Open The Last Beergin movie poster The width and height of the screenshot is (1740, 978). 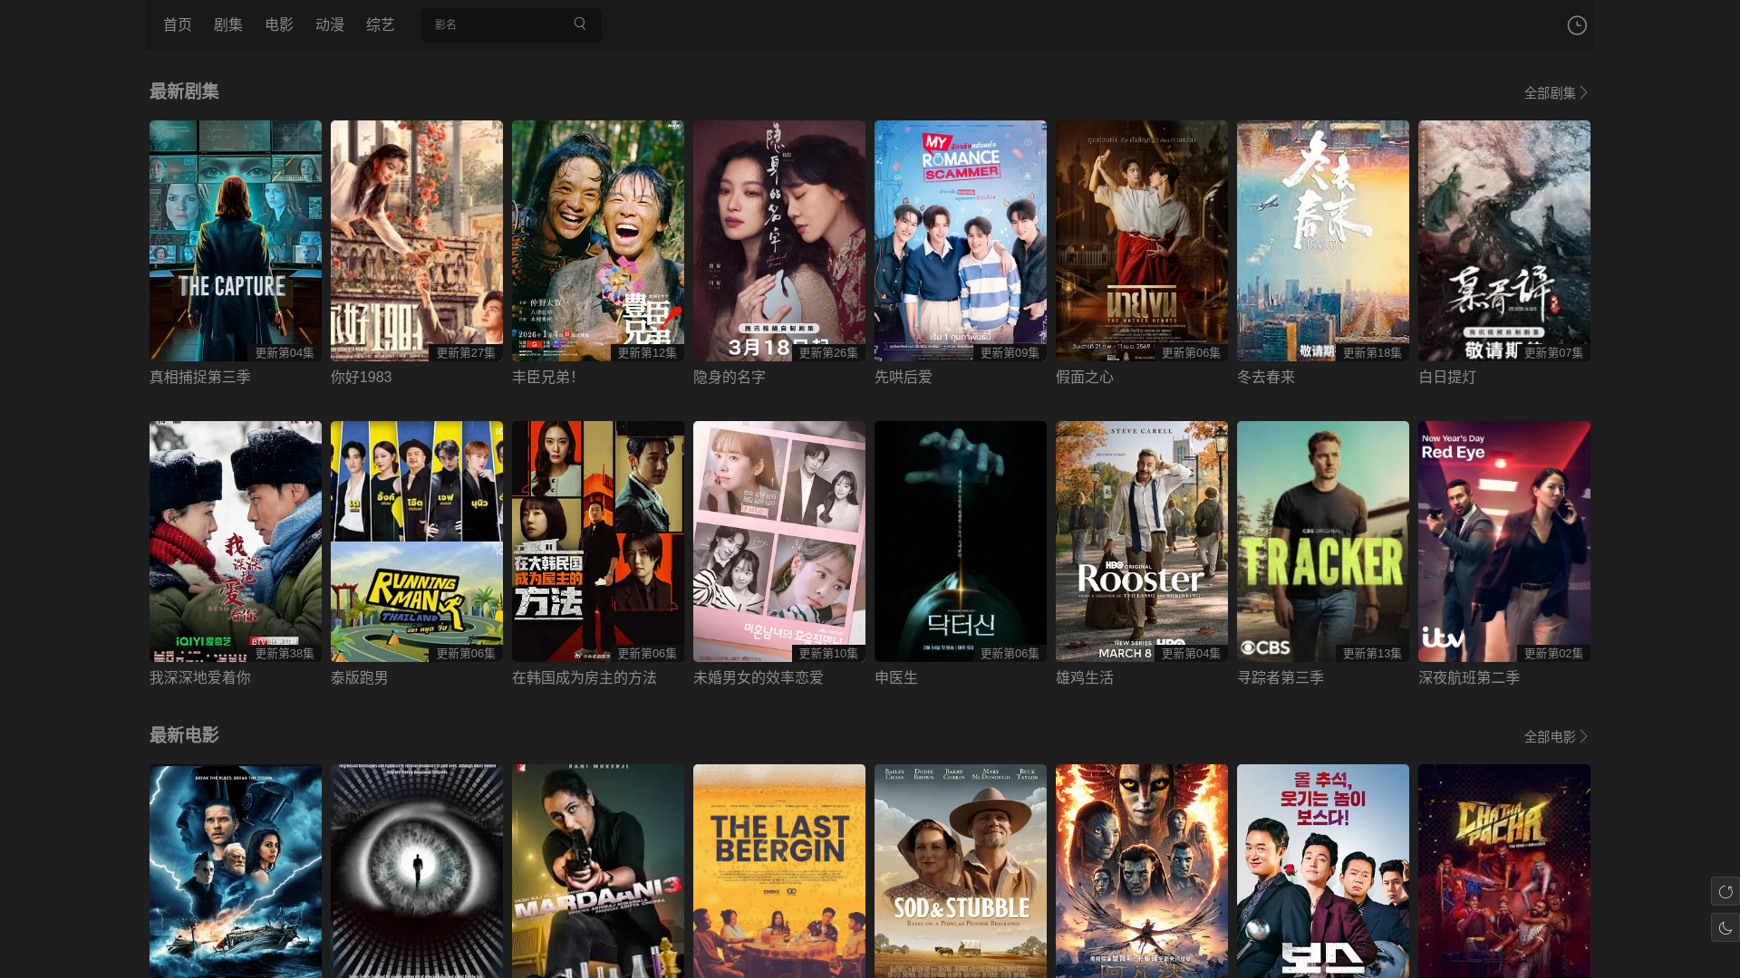click(779, 869)
